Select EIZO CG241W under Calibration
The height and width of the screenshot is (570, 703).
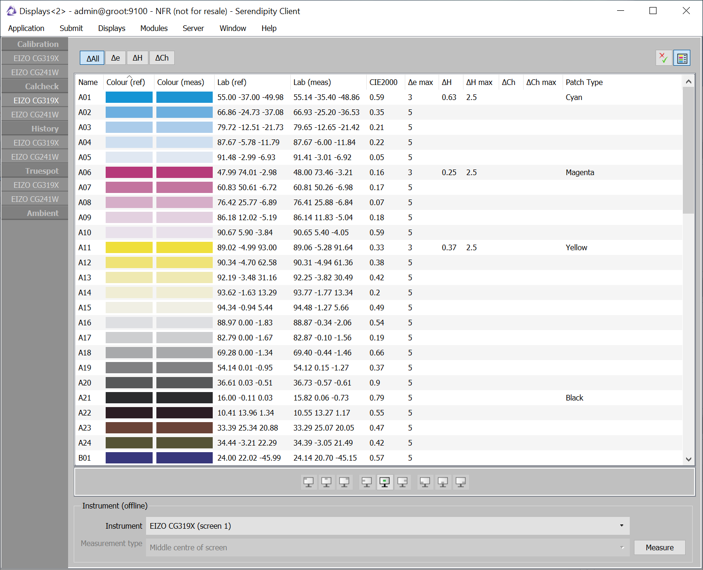[35, 72]
